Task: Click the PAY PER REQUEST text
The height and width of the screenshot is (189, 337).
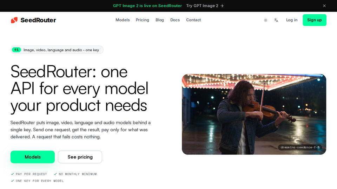Action: pyautogui.click(x=31, y=174)
